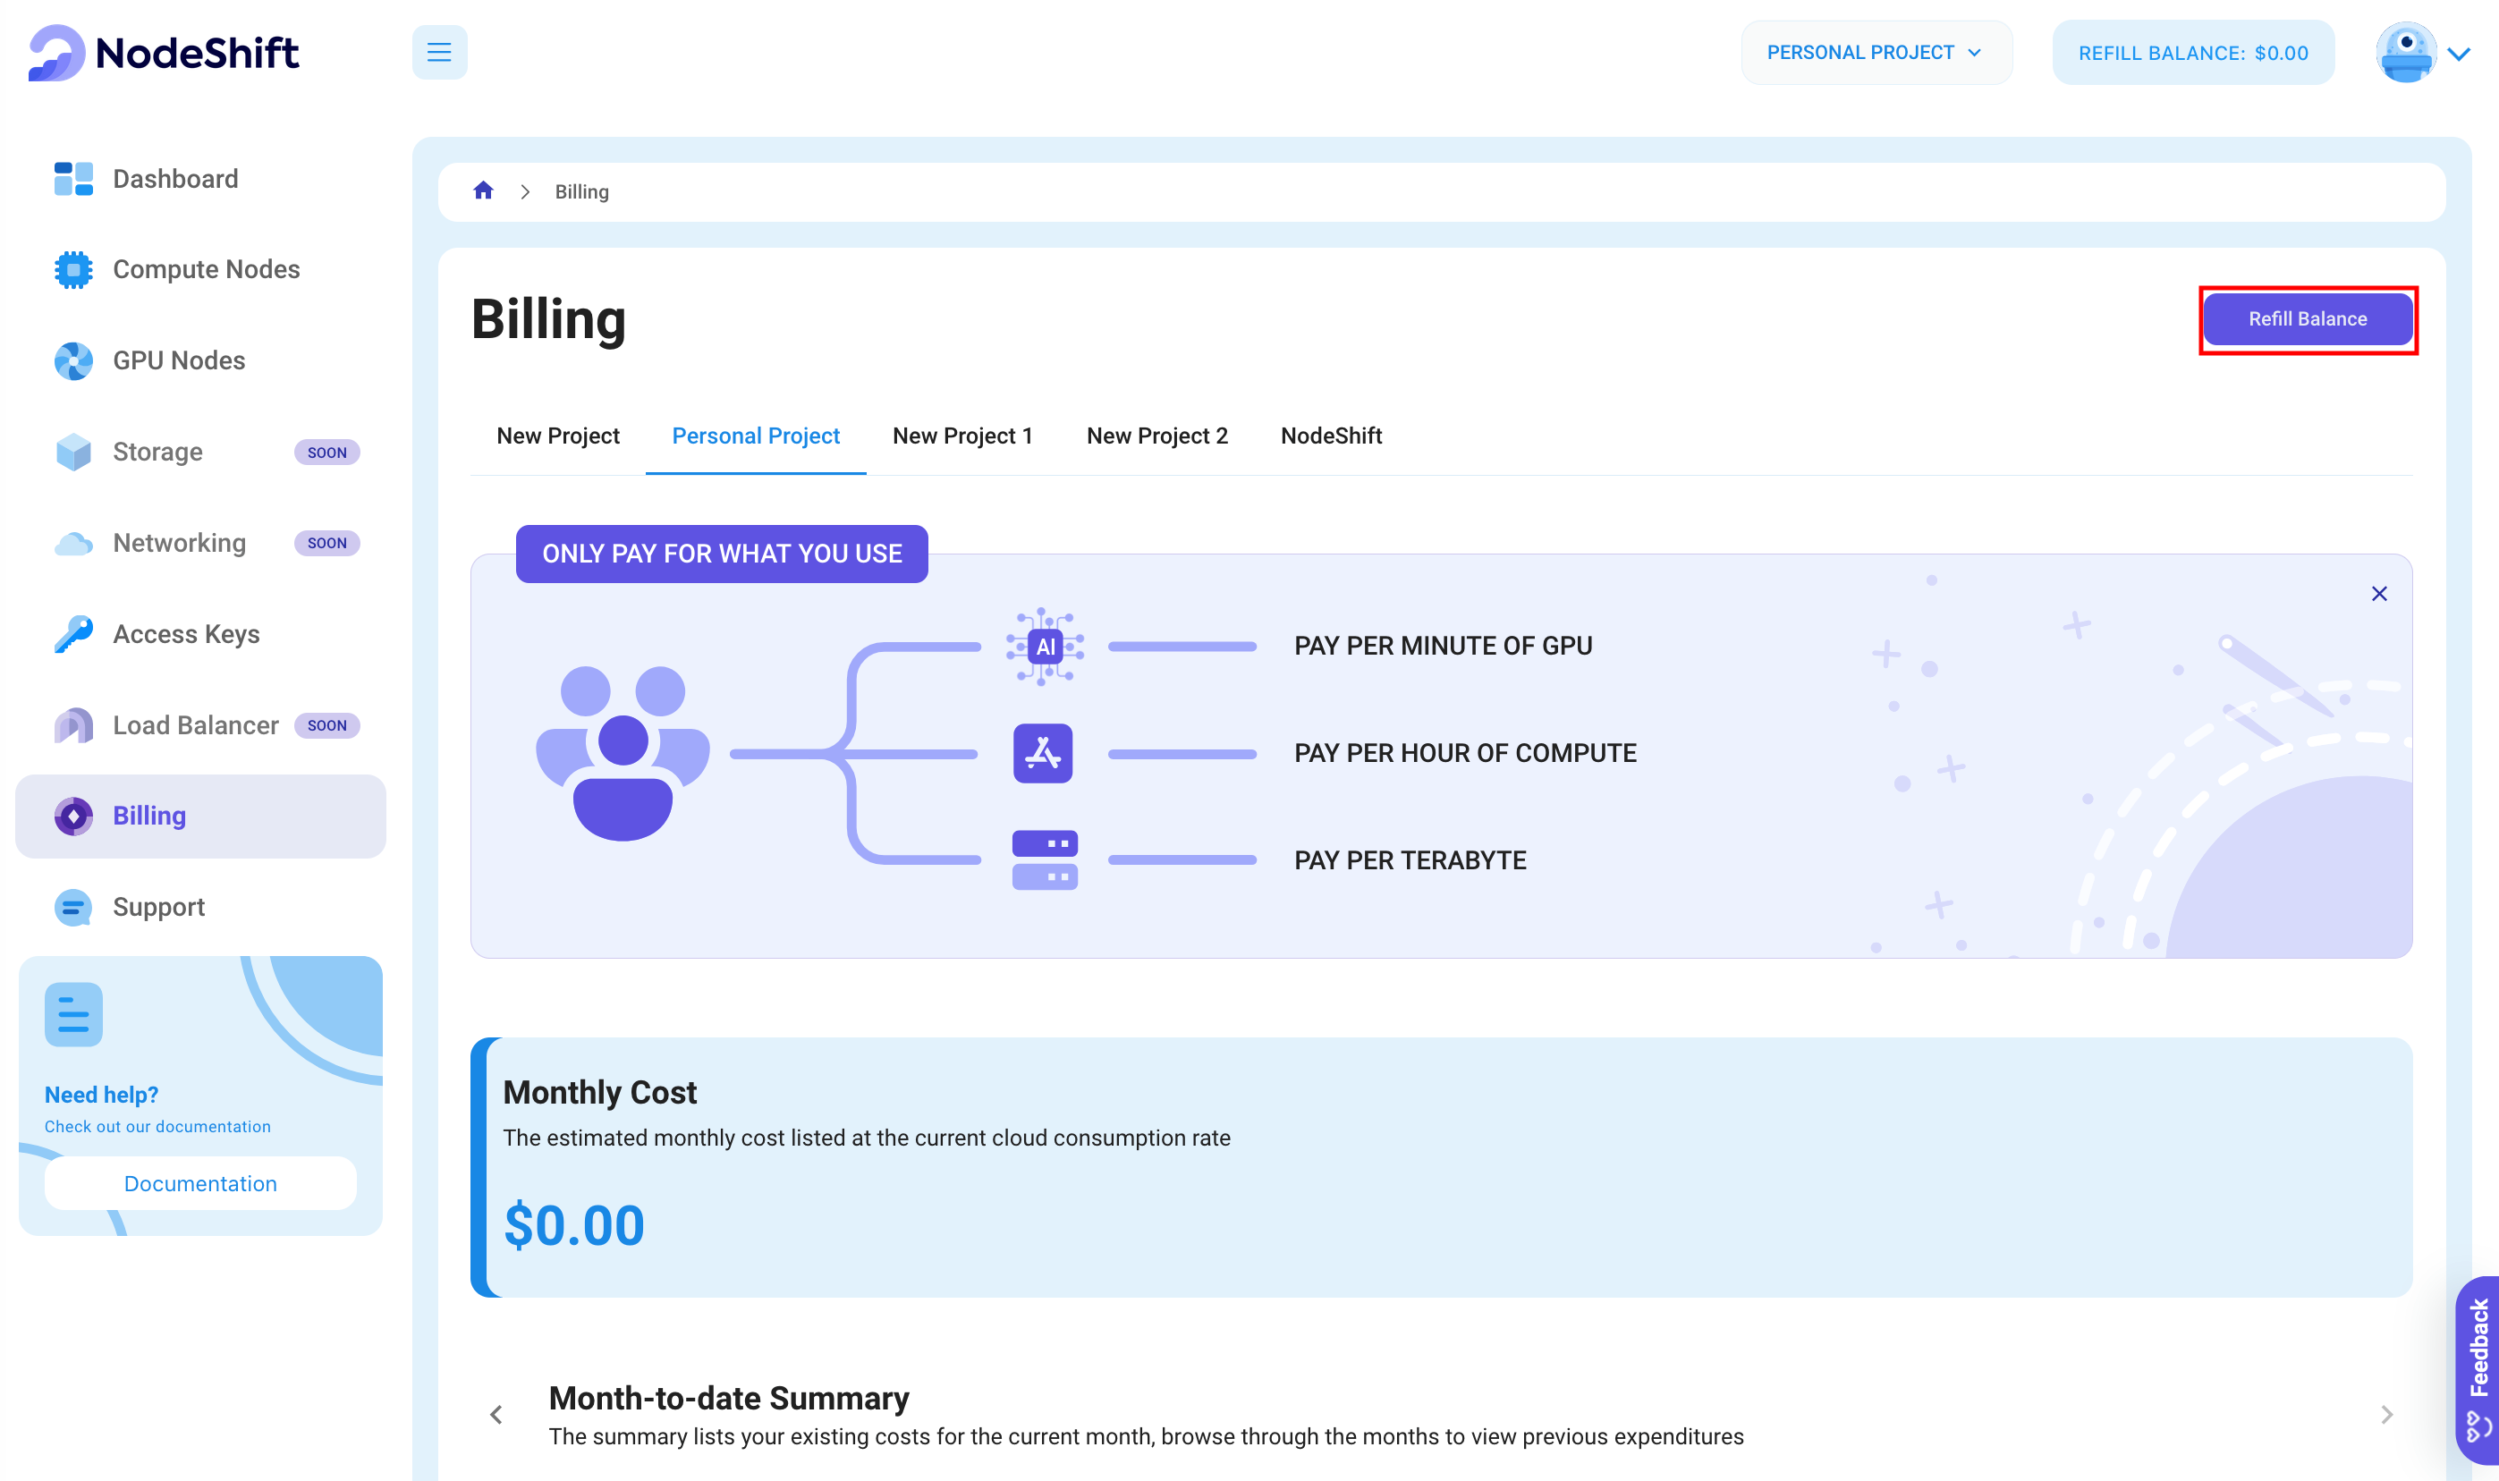This screenshot has height=1481, width=2499.
Task: Select the NodeShift tab
Action: tap(1331, 436)
